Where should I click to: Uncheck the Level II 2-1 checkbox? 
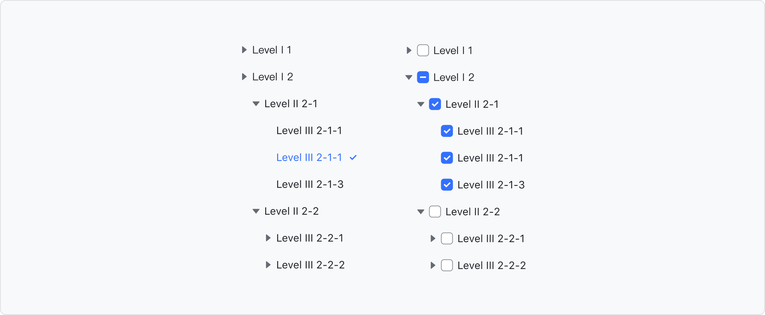tap(435, 104)
